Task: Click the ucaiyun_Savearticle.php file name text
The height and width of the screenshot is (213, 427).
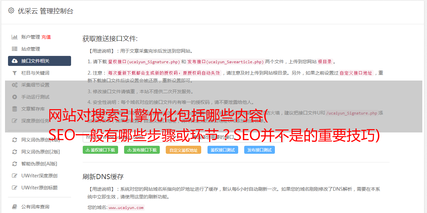Action: [235, 62]
